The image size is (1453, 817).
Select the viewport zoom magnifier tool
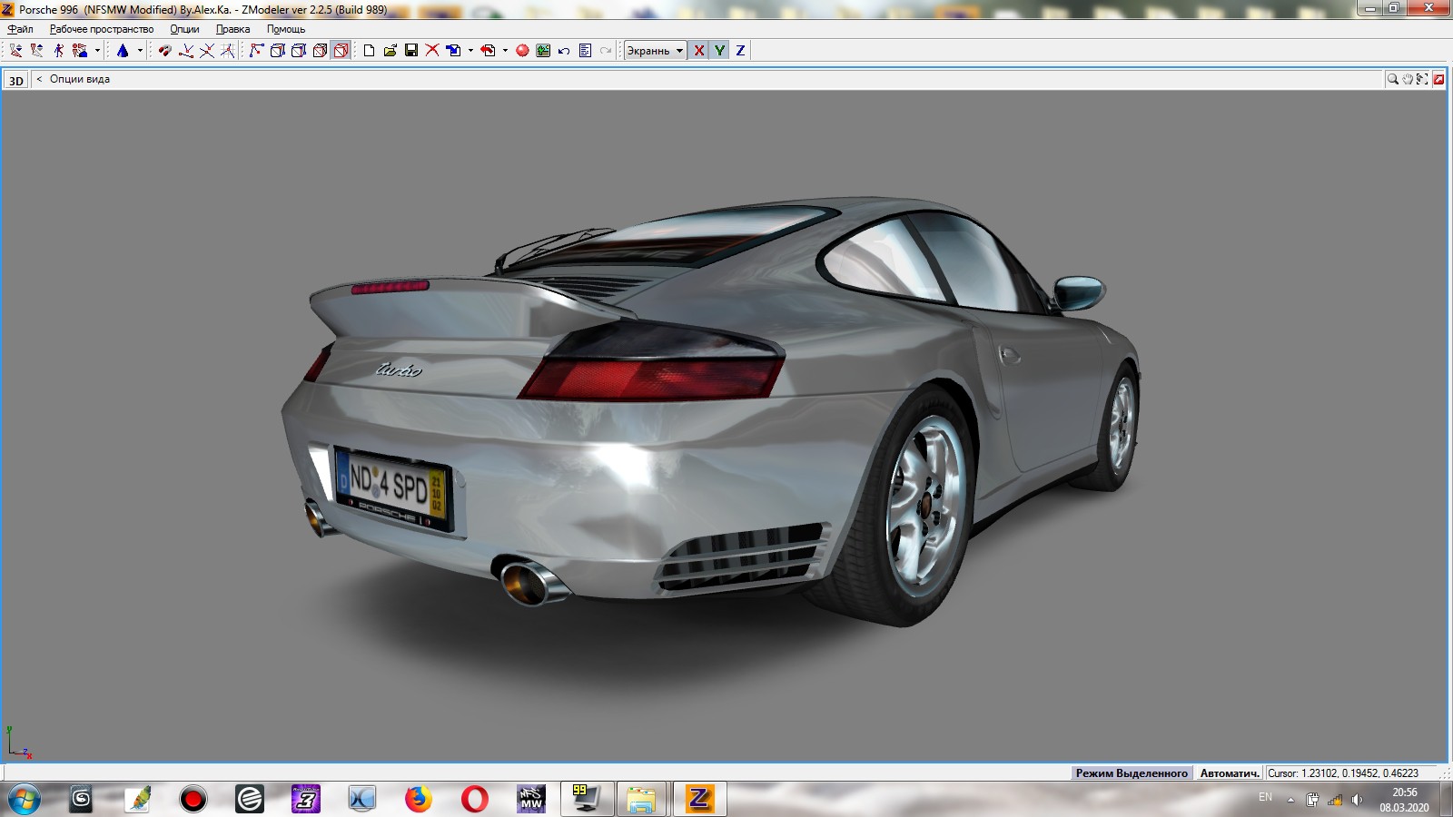1392,80
